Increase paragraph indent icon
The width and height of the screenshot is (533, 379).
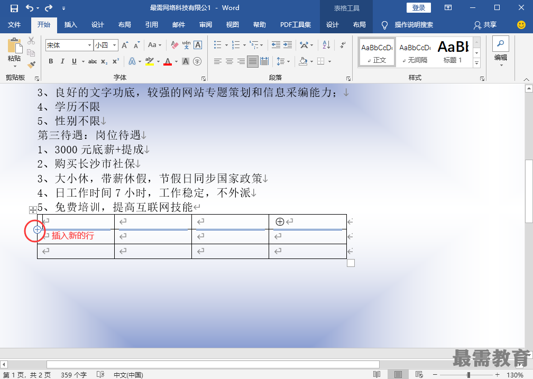[x=288, y=45]
